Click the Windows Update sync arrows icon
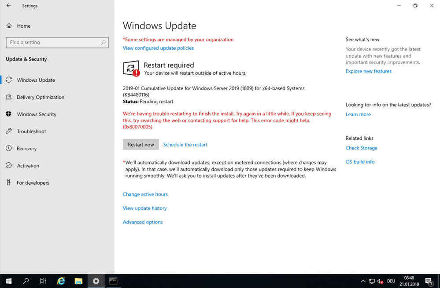 pyautogui.click(x=9, y=80)
